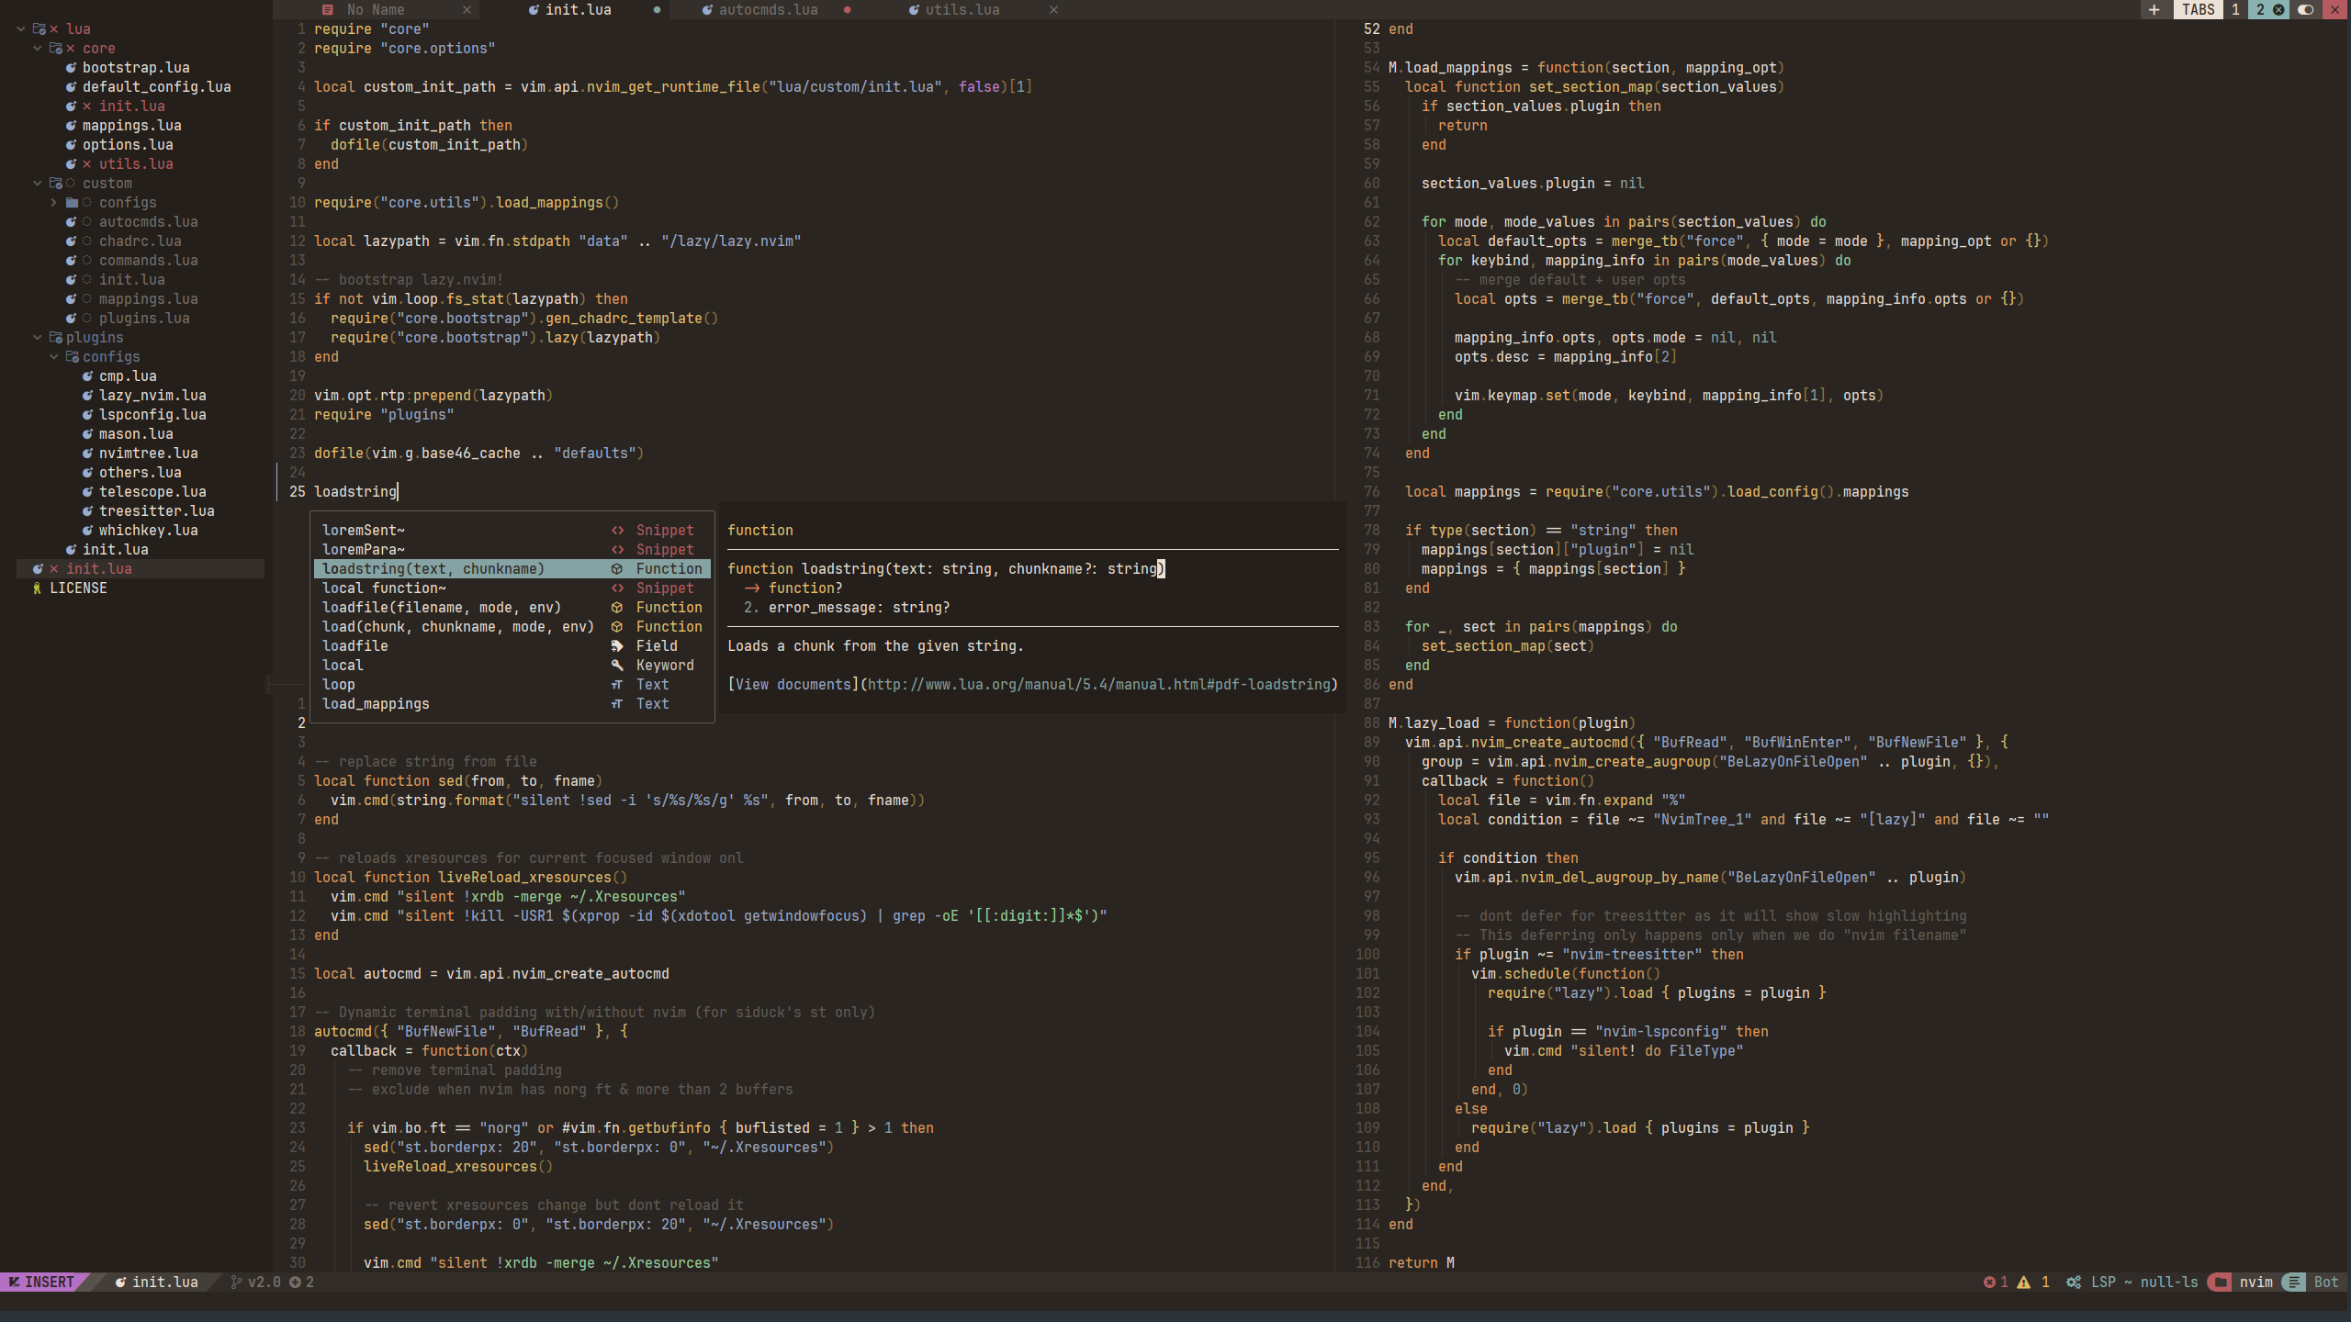Screen dimensions: 2351x1322
Task: Switch to the No Name buffer tab
Action: coord(376,9)
